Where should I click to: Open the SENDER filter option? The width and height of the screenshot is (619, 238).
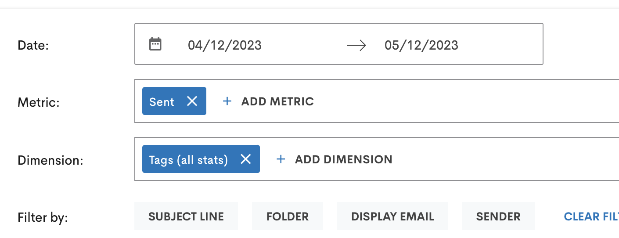[x=498, y=216]
